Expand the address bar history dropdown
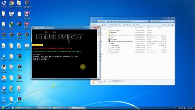This screenshot has height=110, width=195. pos(146,21)
